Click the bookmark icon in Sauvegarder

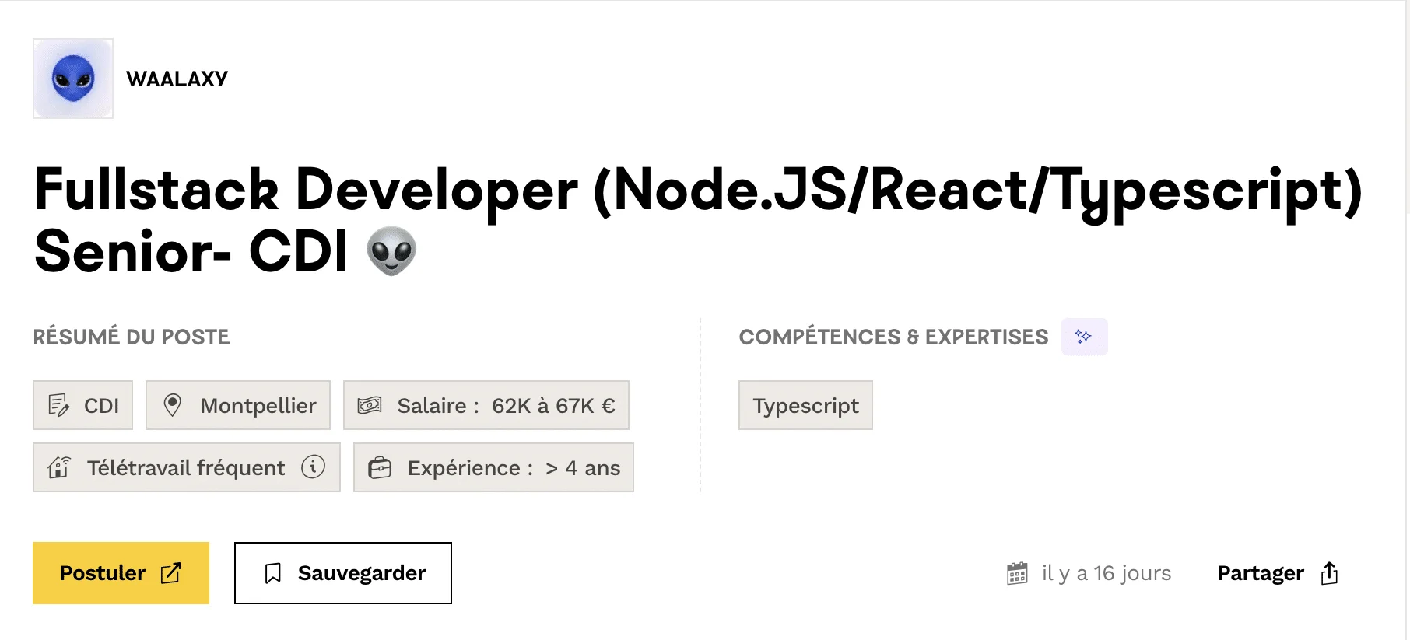click(x=273, y=574)
